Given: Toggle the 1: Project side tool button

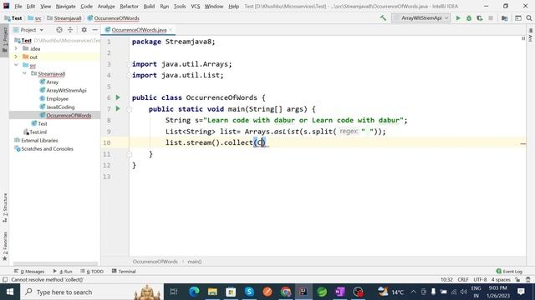Looking at the screenshot, I should tap(5, 39).
